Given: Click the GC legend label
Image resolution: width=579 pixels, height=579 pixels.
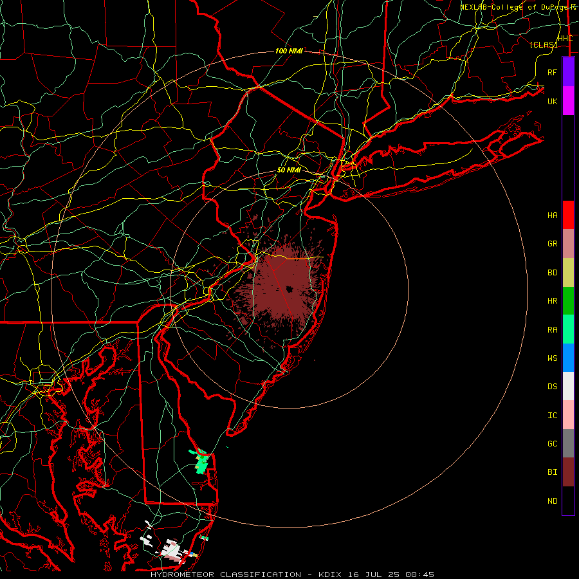Looking at the screenshot, I should point(553,444).
